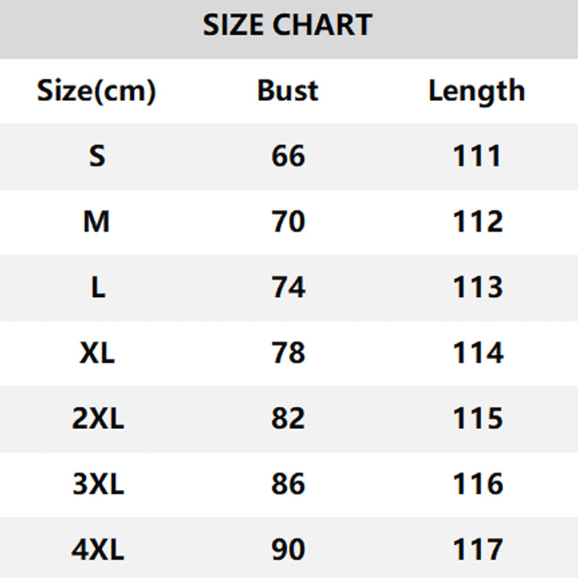Select length value 117 in 4XL row

tap(477, 550)
